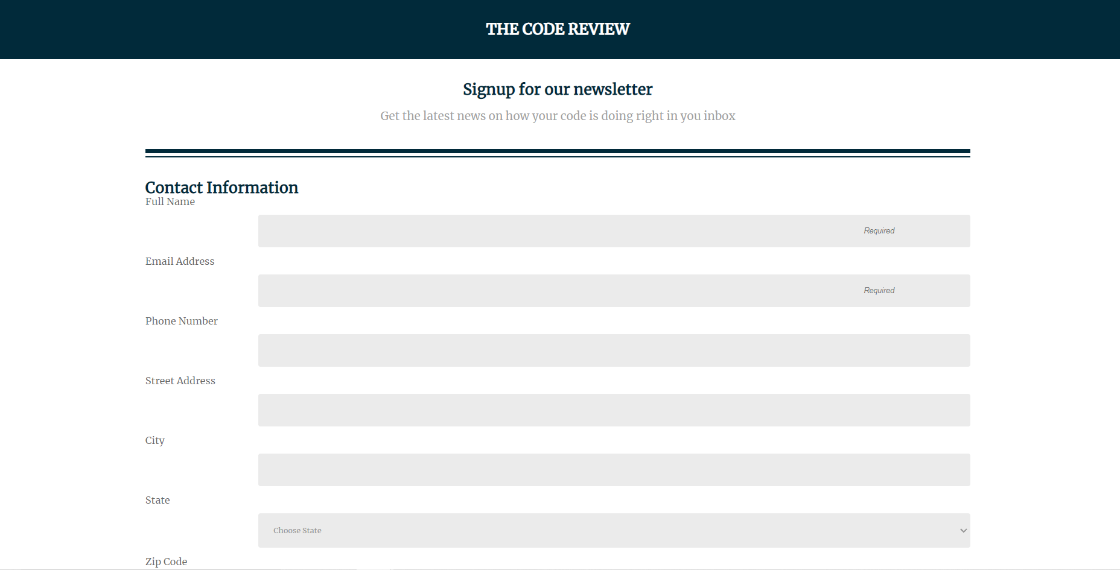
Task: Open the Choose State dropdown
Action: 614,530
